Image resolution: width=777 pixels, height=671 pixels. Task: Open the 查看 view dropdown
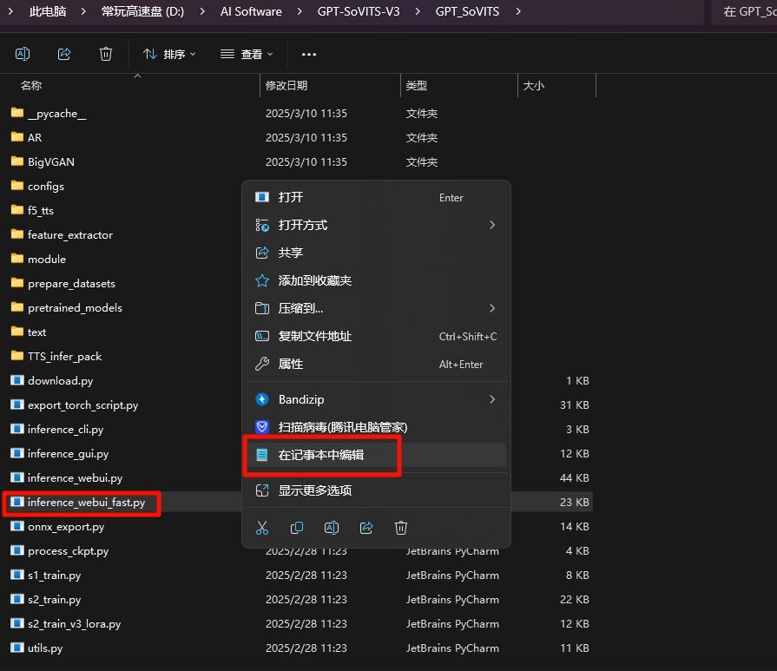pos(247,54)
